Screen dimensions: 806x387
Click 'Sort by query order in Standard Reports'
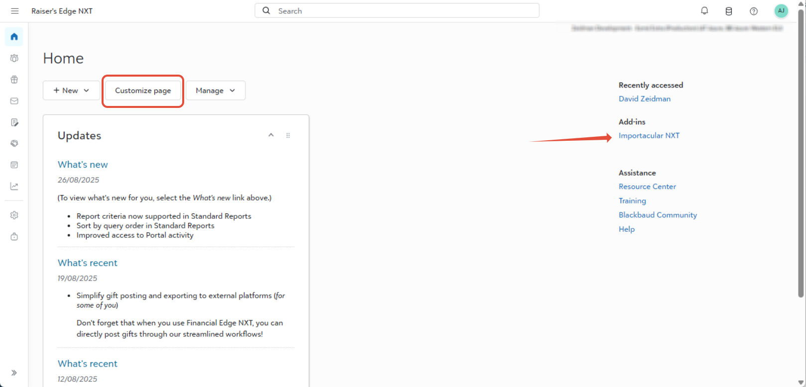tap(145, 226)
